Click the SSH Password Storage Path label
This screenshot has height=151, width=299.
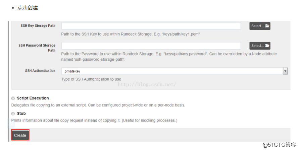coord(37,48)
